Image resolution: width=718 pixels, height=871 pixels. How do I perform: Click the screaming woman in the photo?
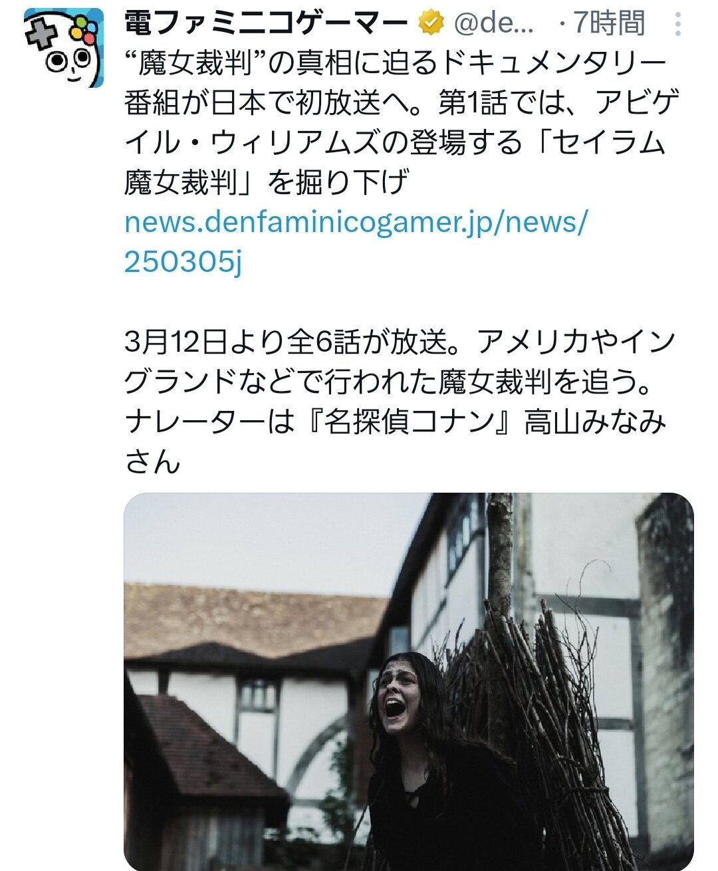click(x=432, y=758)
